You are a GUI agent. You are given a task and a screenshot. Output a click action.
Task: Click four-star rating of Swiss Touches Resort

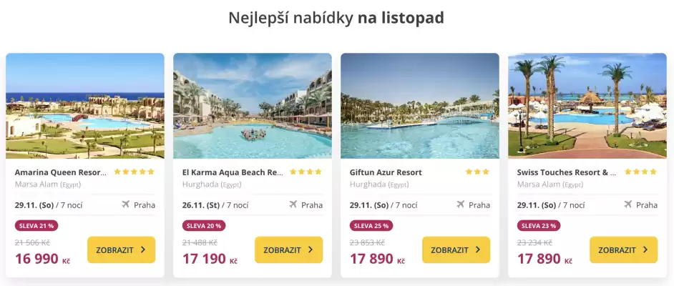point(640,172)
